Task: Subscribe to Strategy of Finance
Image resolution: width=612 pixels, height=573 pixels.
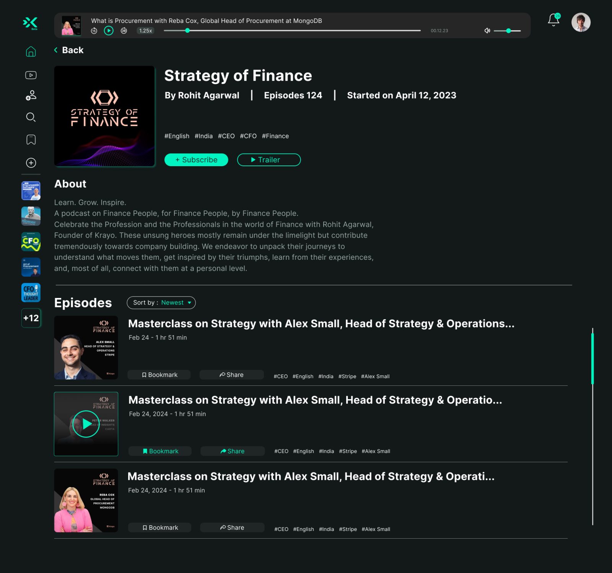Action: [x=196, y=160]
